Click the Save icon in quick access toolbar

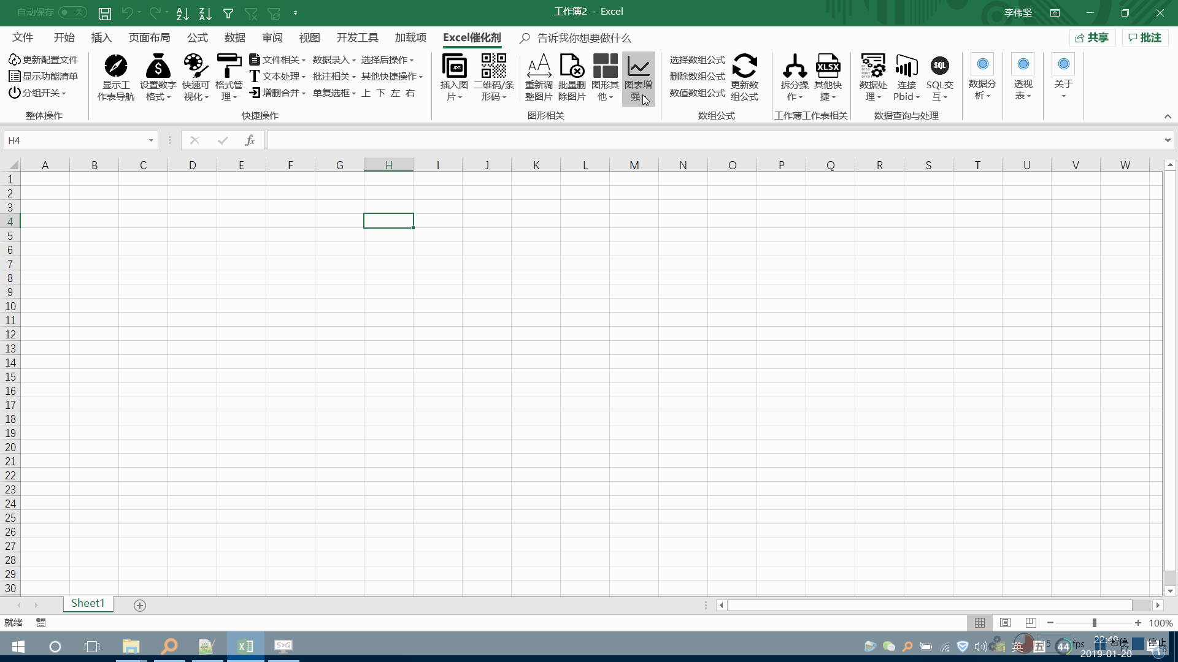(105, 13)
